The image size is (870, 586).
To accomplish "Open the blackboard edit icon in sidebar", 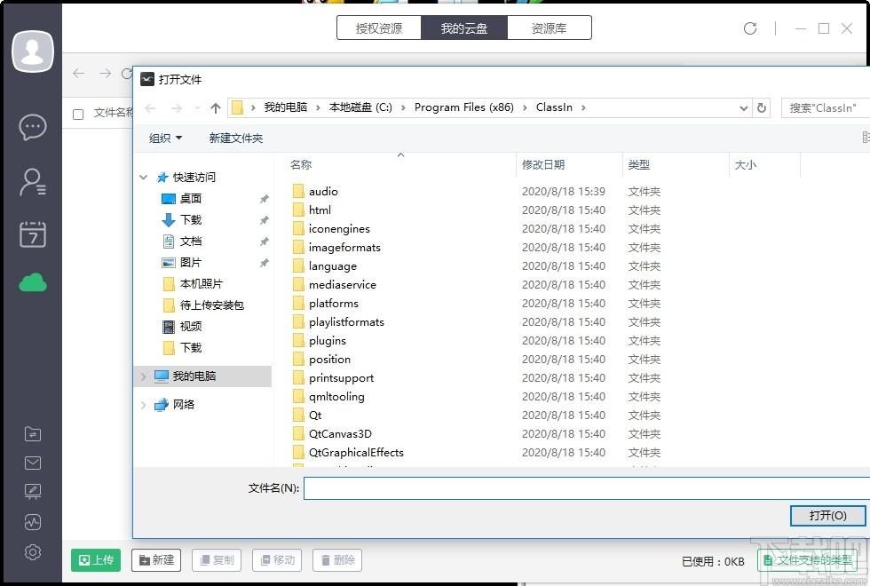I will click(33, 492).
